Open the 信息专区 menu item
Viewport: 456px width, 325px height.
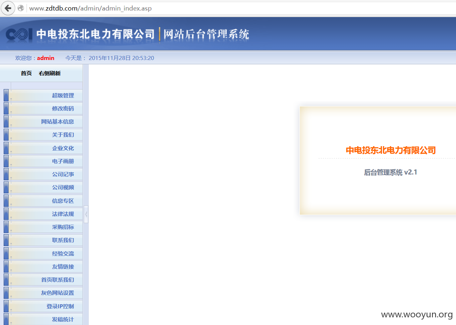tap(63, 201)
